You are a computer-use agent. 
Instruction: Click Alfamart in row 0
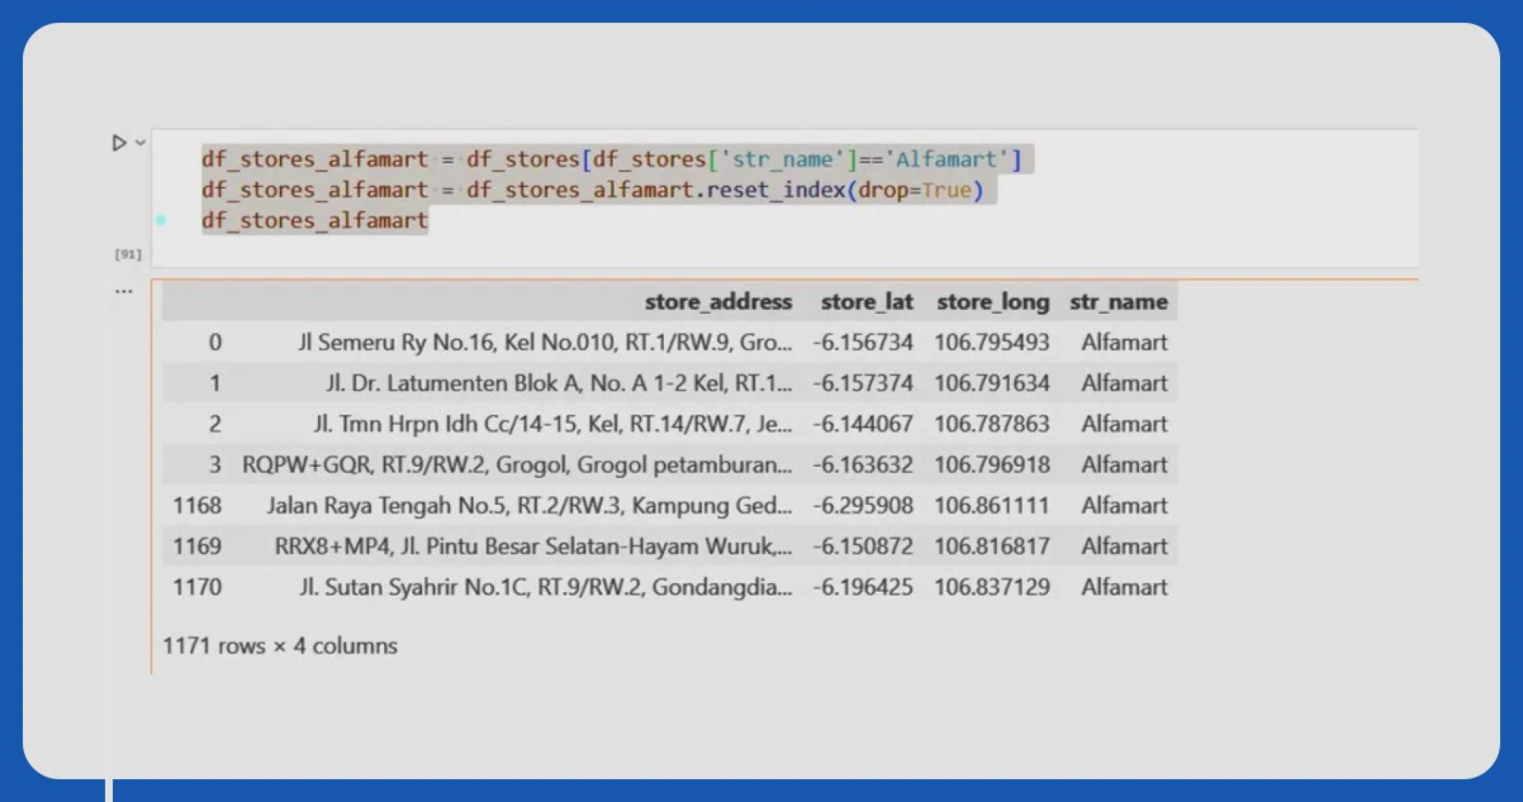(x=1124, y=342)
